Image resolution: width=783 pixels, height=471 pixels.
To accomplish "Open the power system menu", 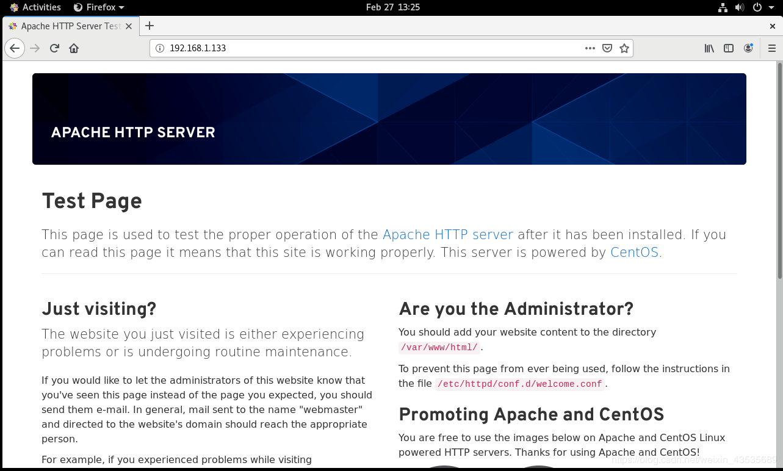I will [x=757, y=7].
